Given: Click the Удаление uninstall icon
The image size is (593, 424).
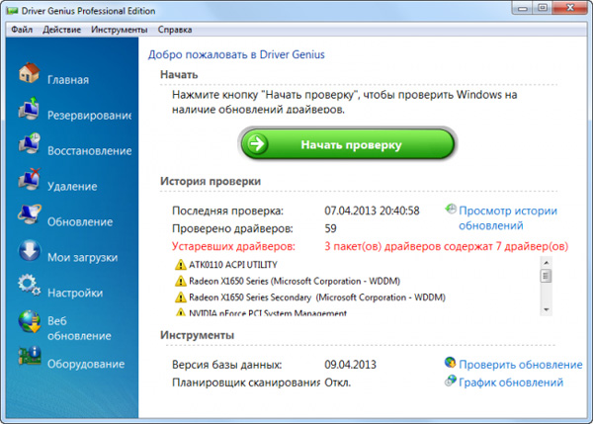Looking at the screenshot, I should [28, 185].
